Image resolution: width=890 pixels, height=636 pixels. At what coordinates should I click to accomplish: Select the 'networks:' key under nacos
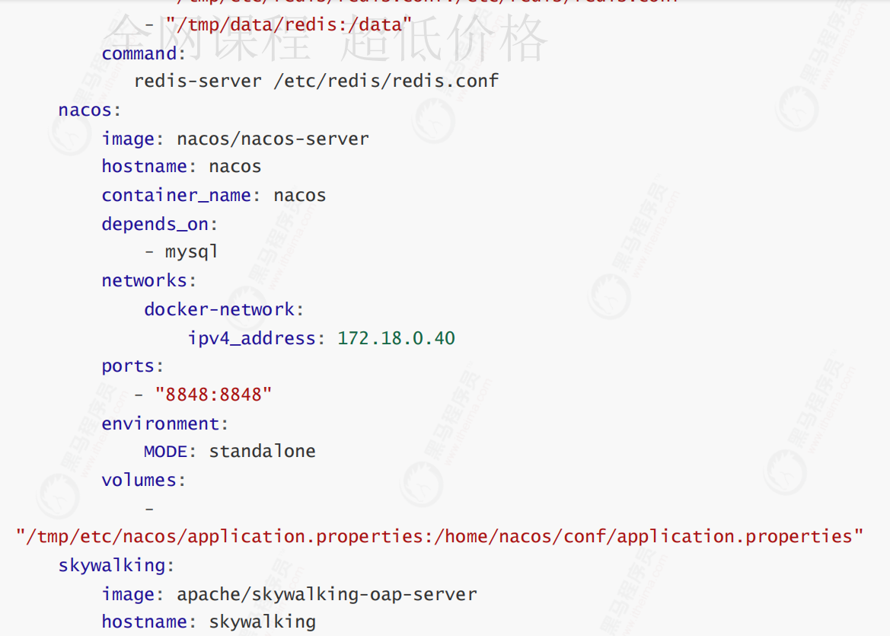pyautogui.click(x=148, y=280)
